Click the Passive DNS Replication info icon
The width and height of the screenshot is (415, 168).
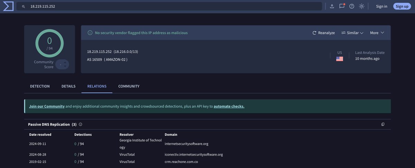click(x=81, y=124)
